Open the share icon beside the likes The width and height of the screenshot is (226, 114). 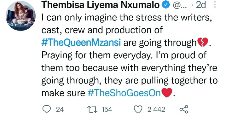[184, 109]
